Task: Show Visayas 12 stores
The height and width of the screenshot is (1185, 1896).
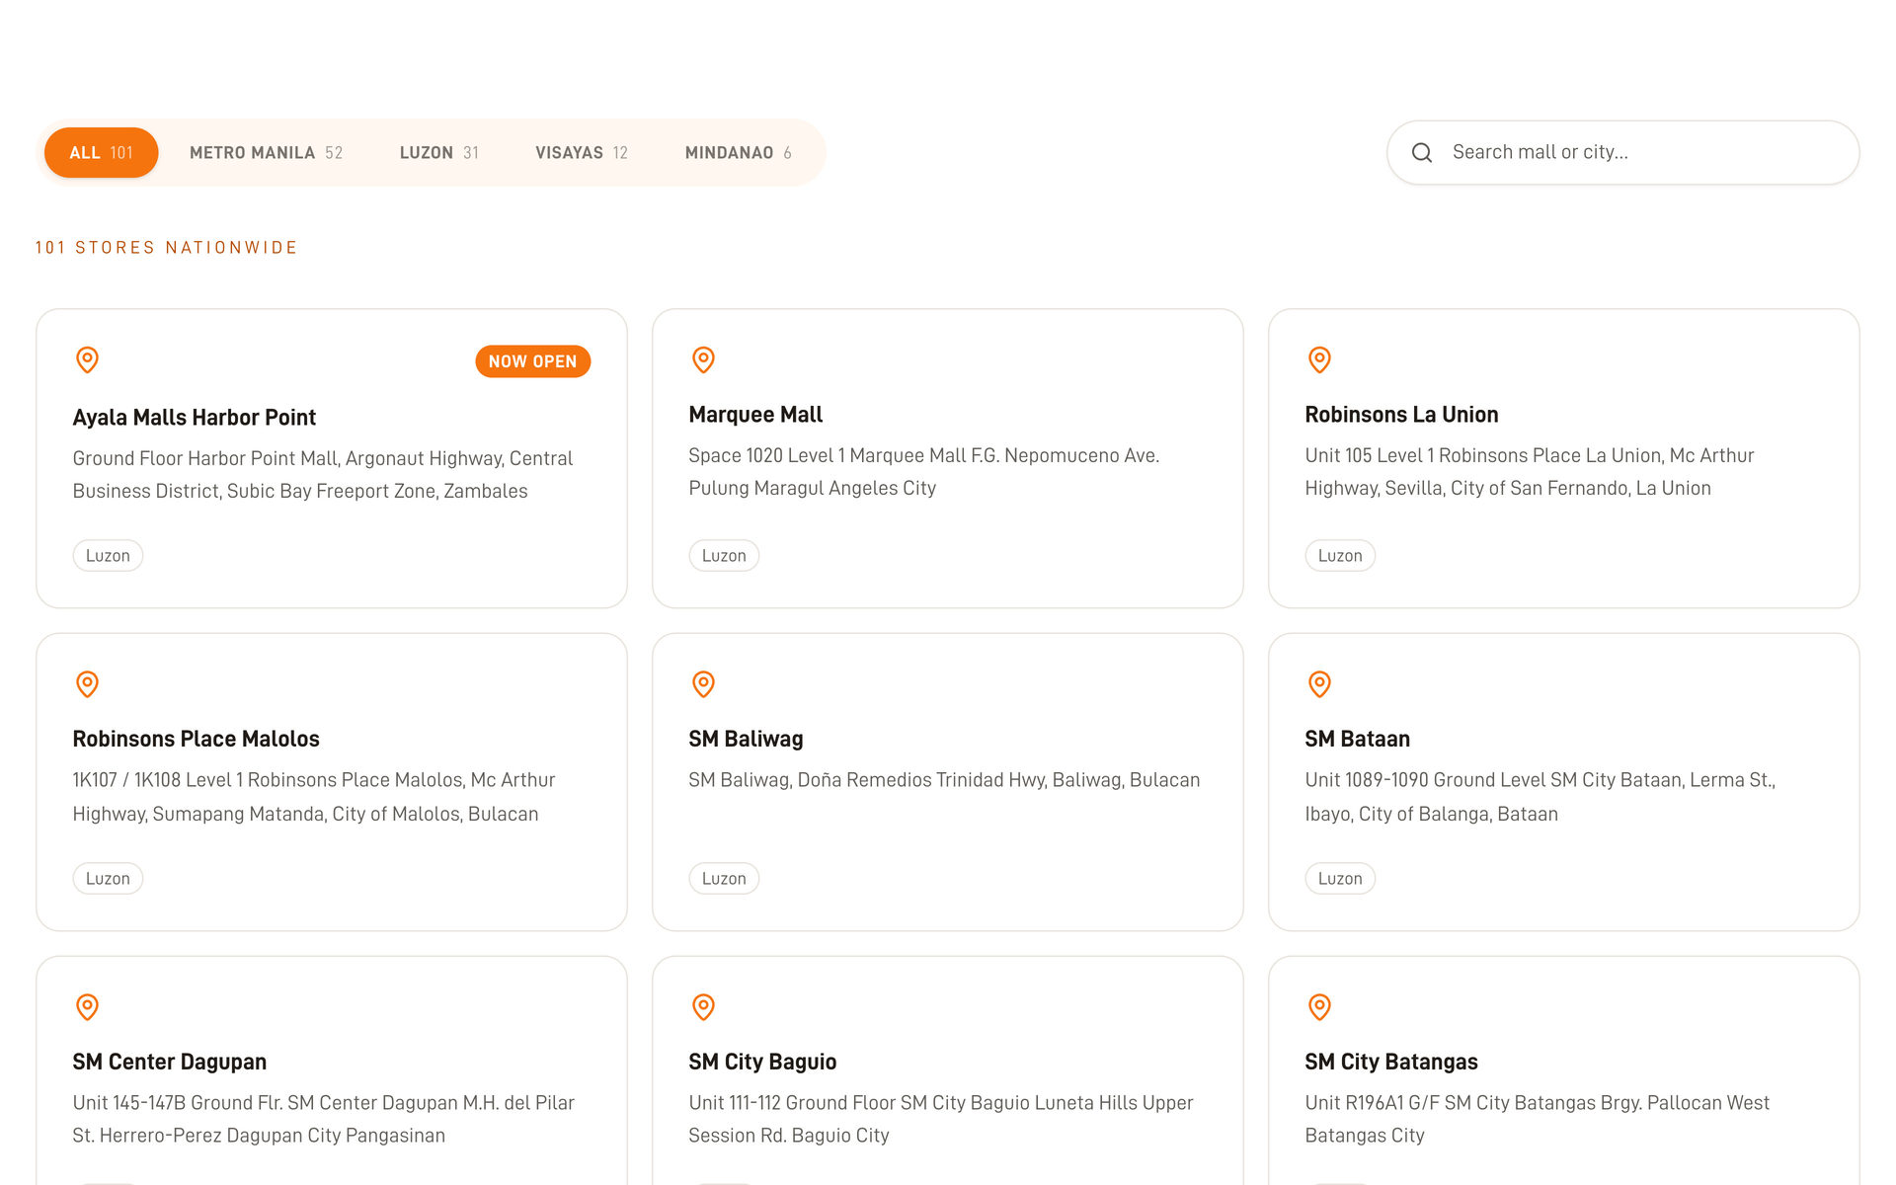Action: coord(582,152)
